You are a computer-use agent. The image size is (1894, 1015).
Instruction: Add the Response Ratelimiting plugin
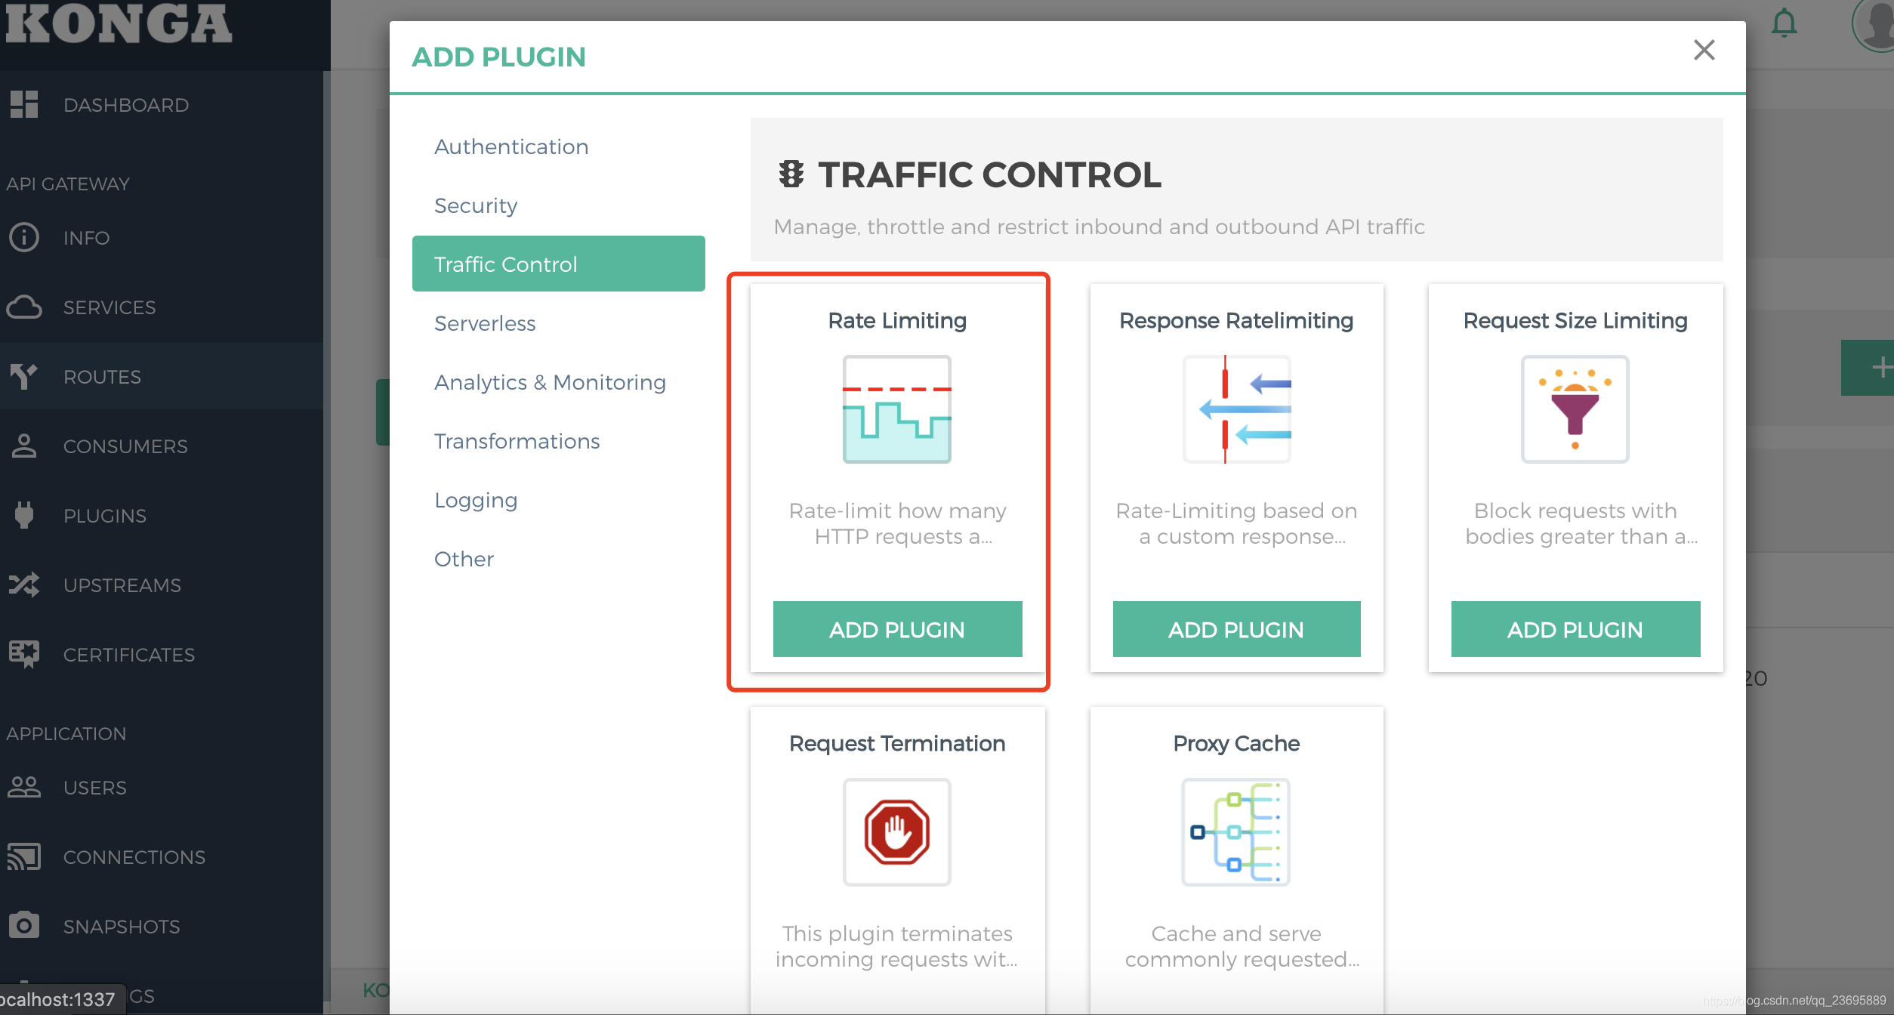click(1236, 628)
